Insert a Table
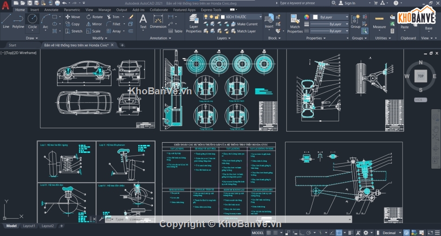The height and width of the screenshot is (236, 441). [175, 31]
